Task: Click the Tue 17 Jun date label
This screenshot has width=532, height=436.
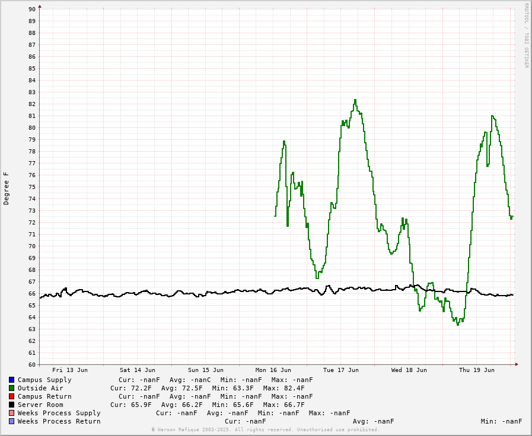Action: click(340, 370)
